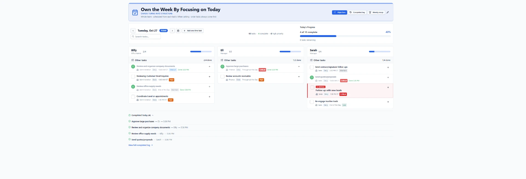Click Medium tag on 'Review and organize company documents'
526x179 pixels.
coord(173,70)
